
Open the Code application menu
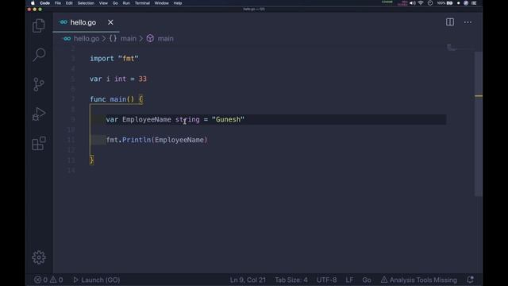[44, 3]
